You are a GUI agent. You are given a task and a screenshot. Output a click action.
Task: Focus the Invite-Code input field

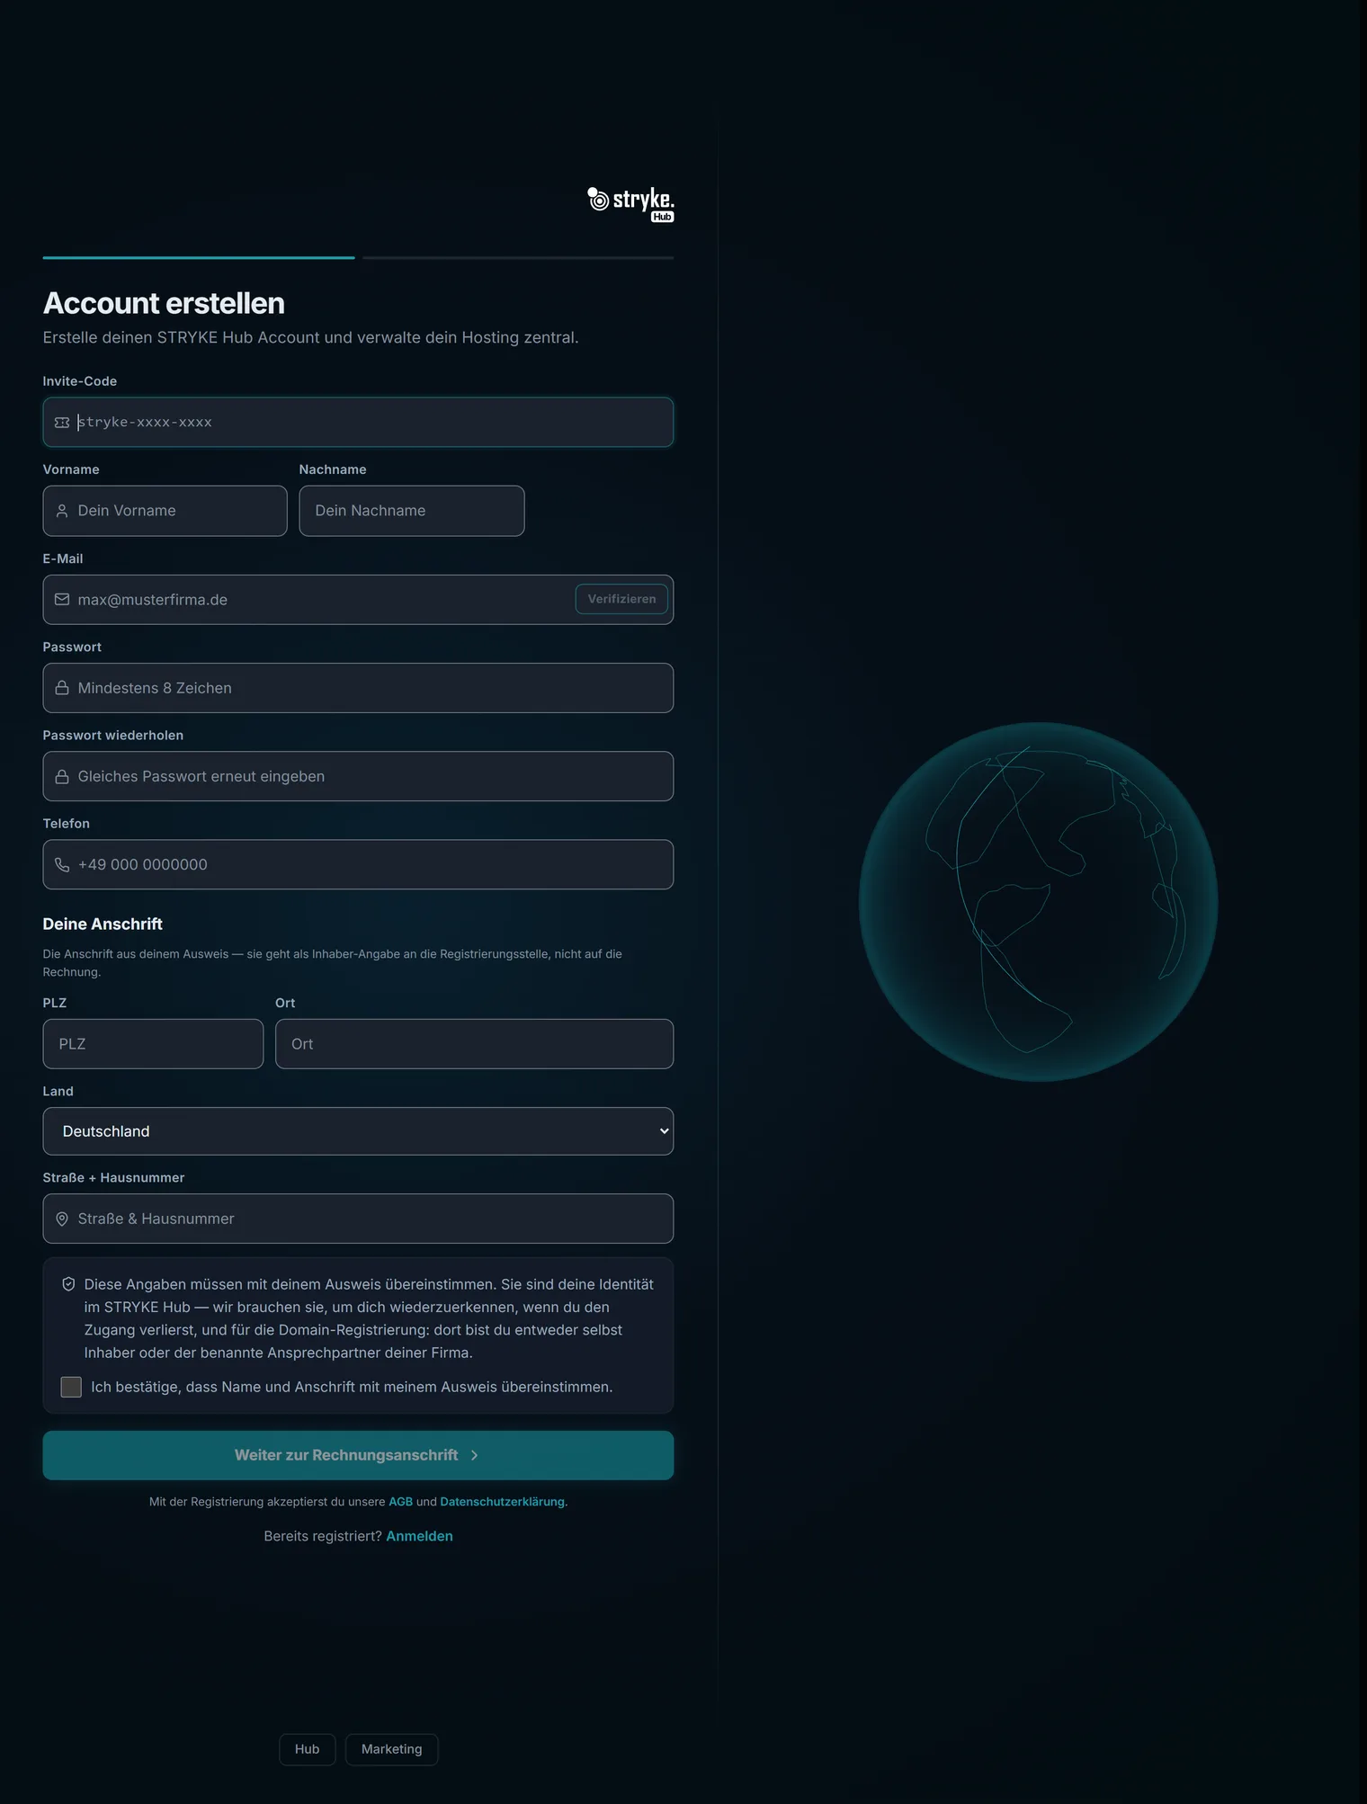pos(358,423)
